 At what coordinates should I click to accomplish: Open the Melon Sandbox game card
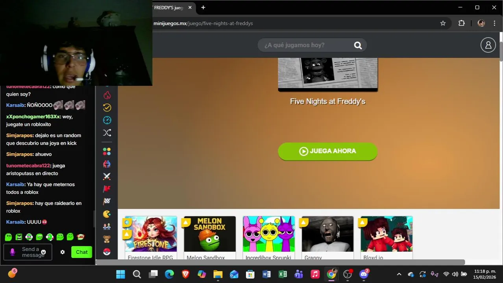[x=210, y=238]
